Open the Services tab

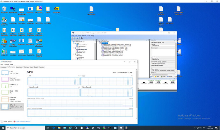coord(42,67)
